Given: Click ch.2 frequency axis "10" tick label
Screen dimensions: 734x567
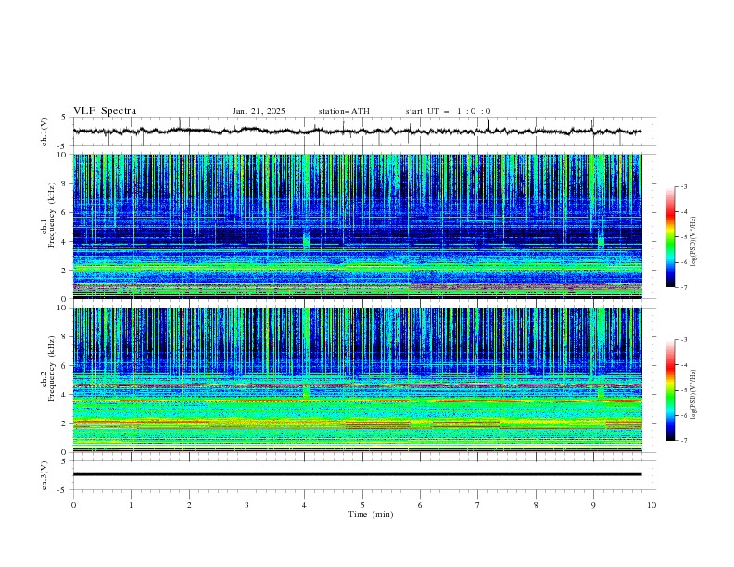Looking at the screenshot, I should [64, 308].
